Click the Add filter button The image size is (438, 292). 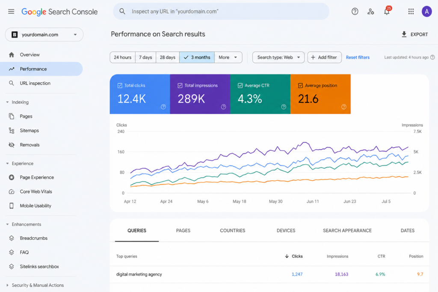(x=324, y=57)
